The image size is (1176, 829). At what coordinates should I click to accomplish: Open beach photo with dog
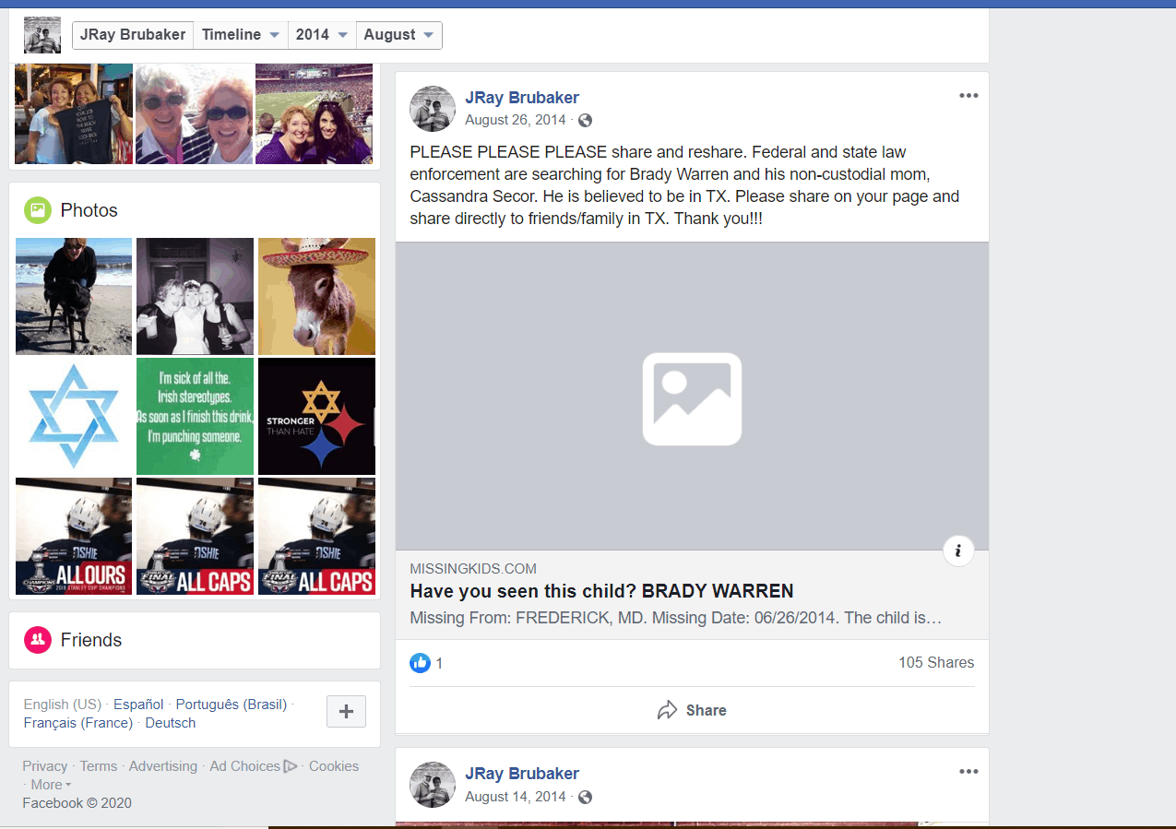pos(74,296)
